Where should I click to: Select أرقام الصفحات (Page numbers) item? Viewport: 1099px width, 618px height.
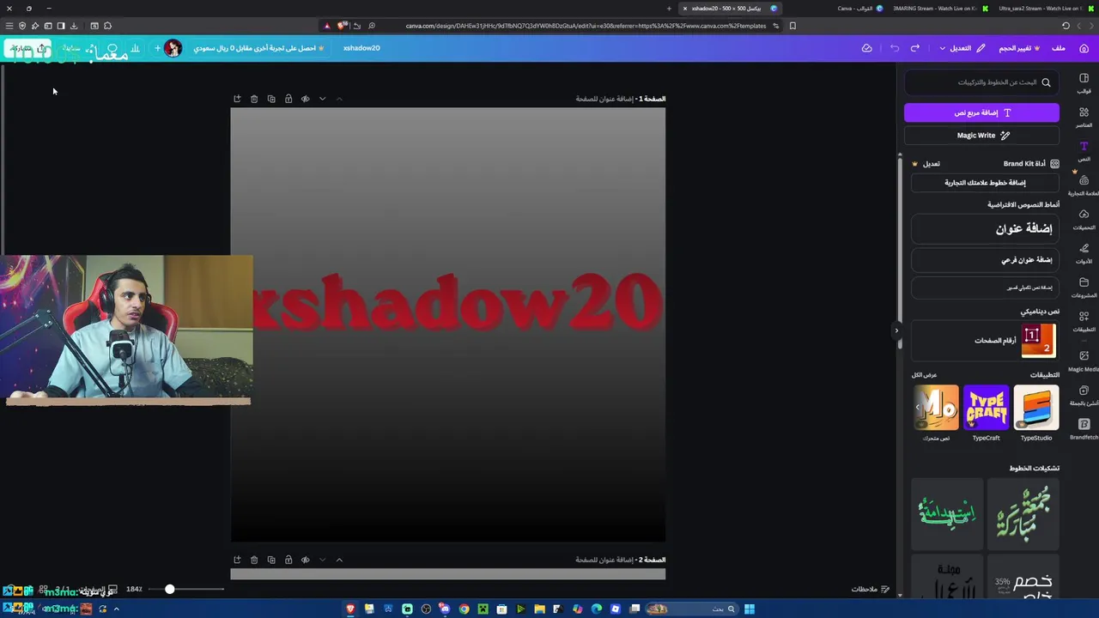[984, 340]
